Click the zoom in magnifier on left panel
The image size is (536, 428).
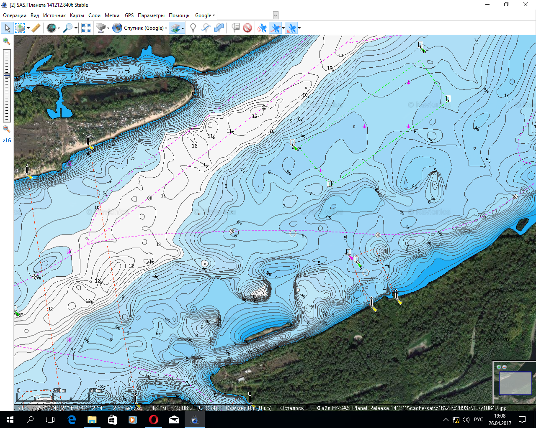click(x=7, y=41)
